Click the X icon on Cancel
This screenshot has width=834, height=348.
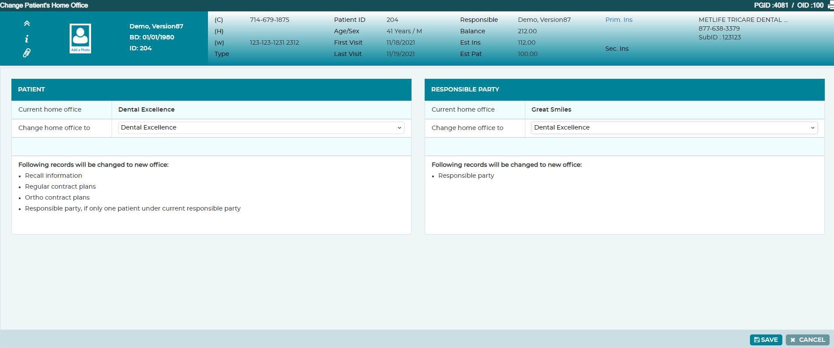click(x=793, y=340)
